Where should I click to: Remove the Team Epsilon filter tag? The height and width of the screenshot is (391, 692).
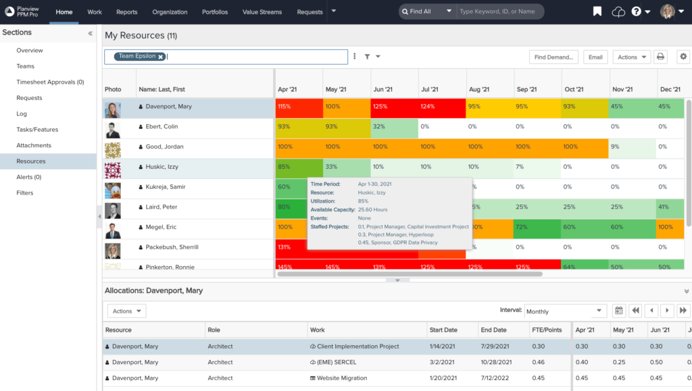pos(161,57)
